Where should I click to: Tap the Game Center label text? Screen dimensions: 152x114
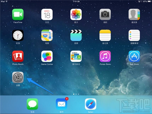47,64
